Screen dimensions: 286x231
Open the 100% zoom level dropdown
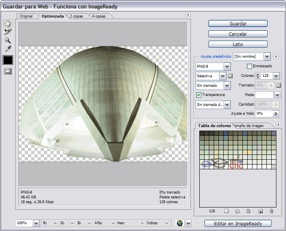36,223
